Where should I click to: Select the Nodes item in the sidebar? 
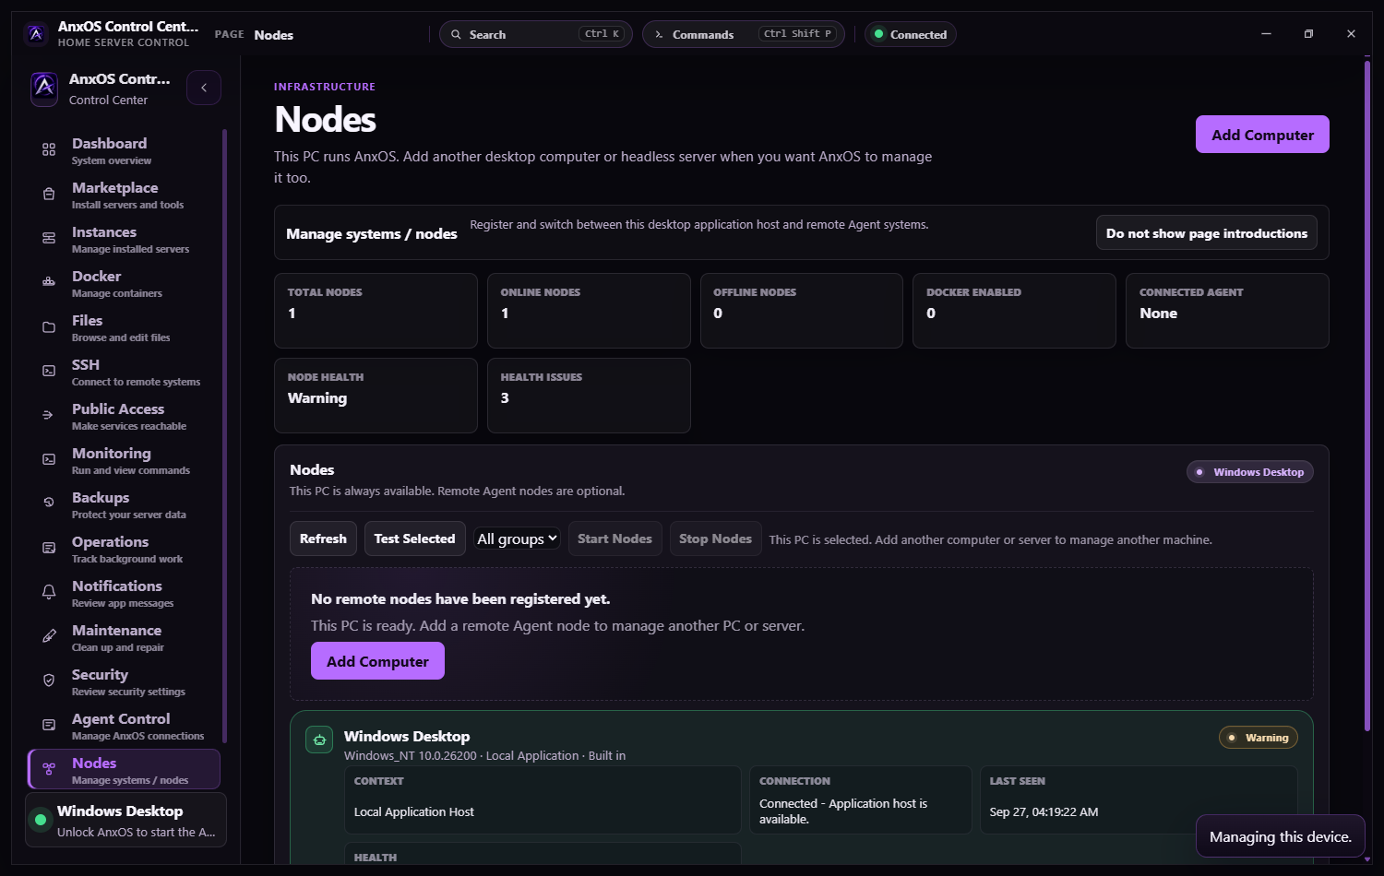[x=124, y=769]
